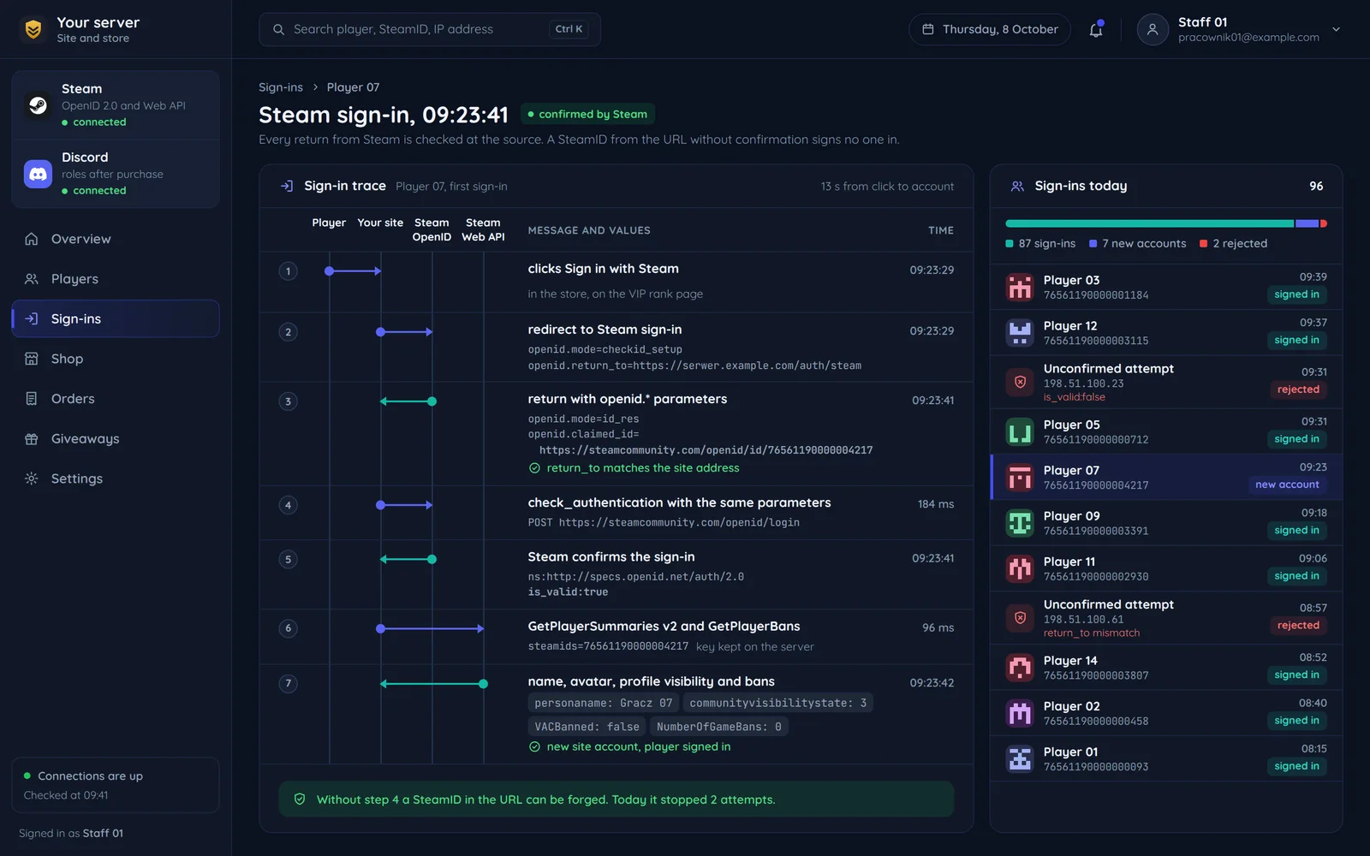Click the personaname: Gracz 07 chip
The image size is (1370, 856).
tap(604, 703)
